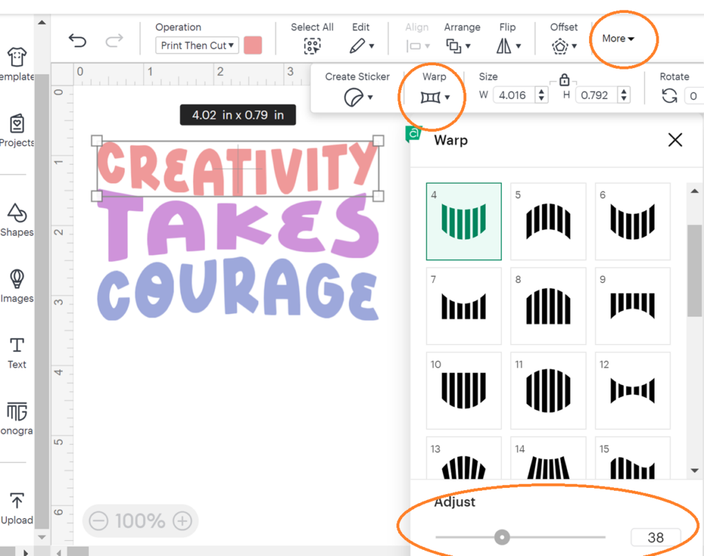
Task: Click the Rotate icon in toolbar
Action: click(x=669, y=96)
